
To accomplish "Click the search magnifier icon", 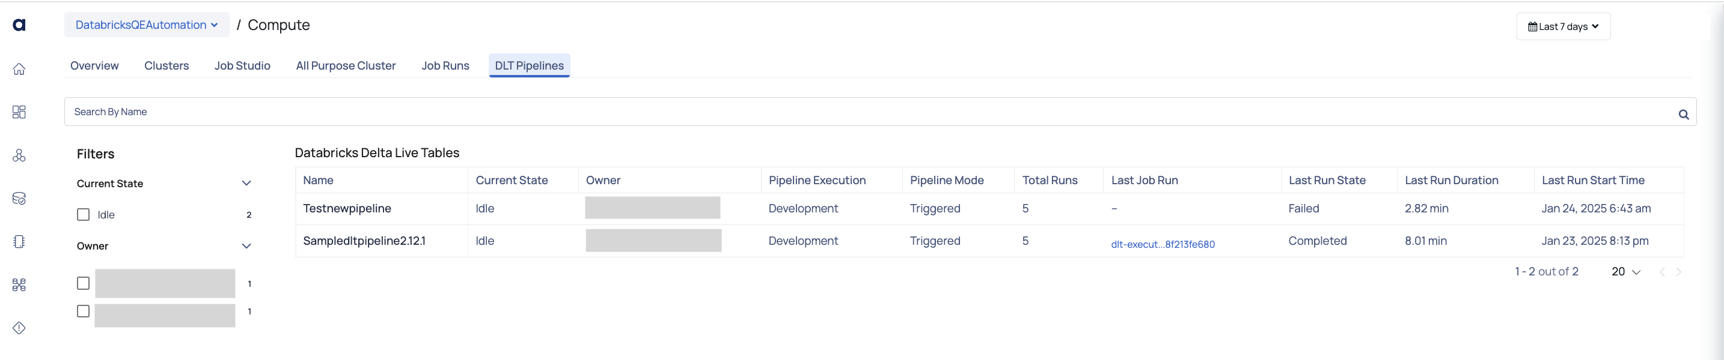I will click(1683, 114).
